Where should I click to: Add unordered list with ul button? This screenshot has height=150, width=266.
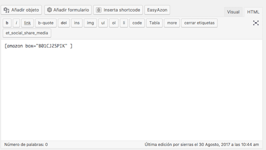(x=103, y=23)
